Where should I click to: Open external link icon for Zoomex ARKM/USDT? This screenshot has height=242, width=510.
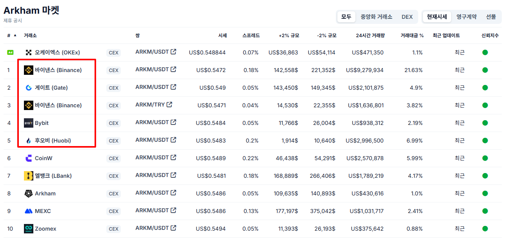tap(173, 228)
